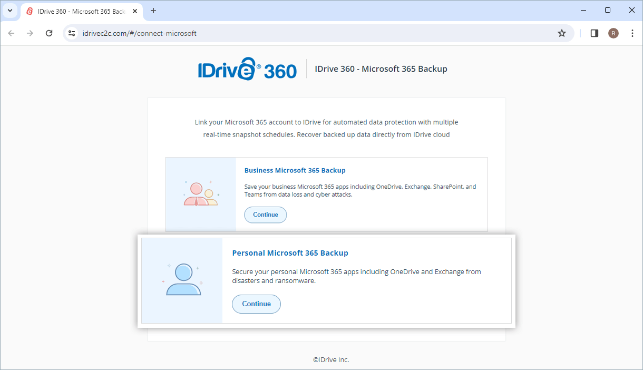Expand the tab search dropdown arrow
Viewport: 643px width, 370px height.
(x=9, y=11)
